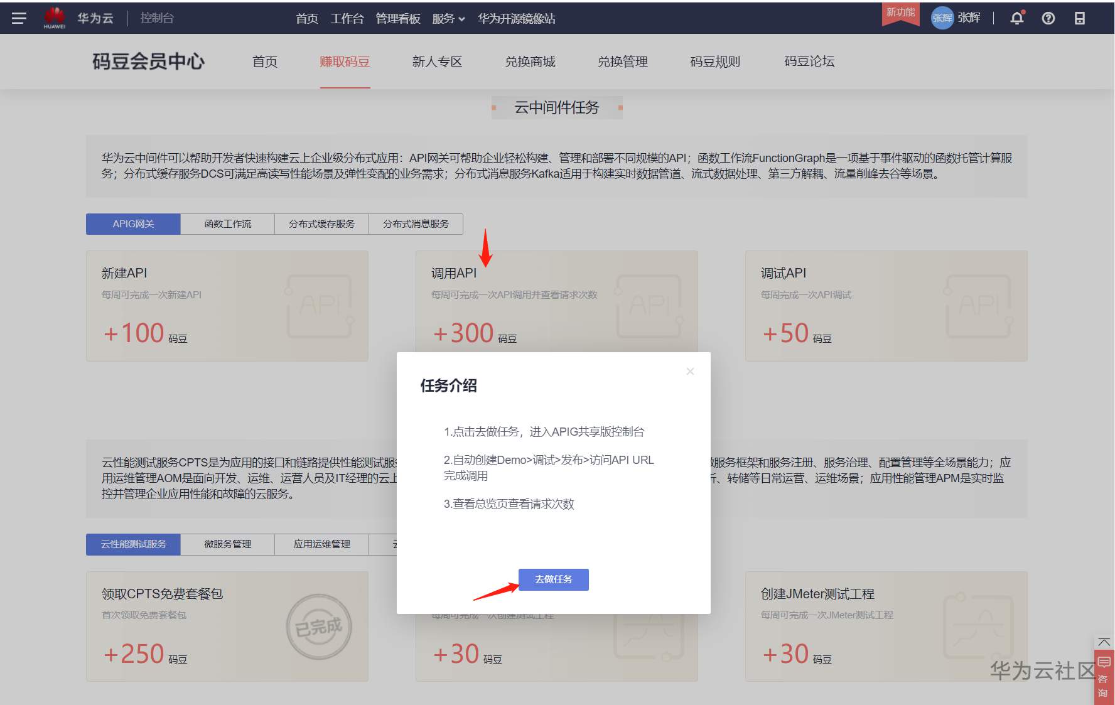Click the '+100 码豆' reward text
1115x705 pixels.
click(145, 333)
